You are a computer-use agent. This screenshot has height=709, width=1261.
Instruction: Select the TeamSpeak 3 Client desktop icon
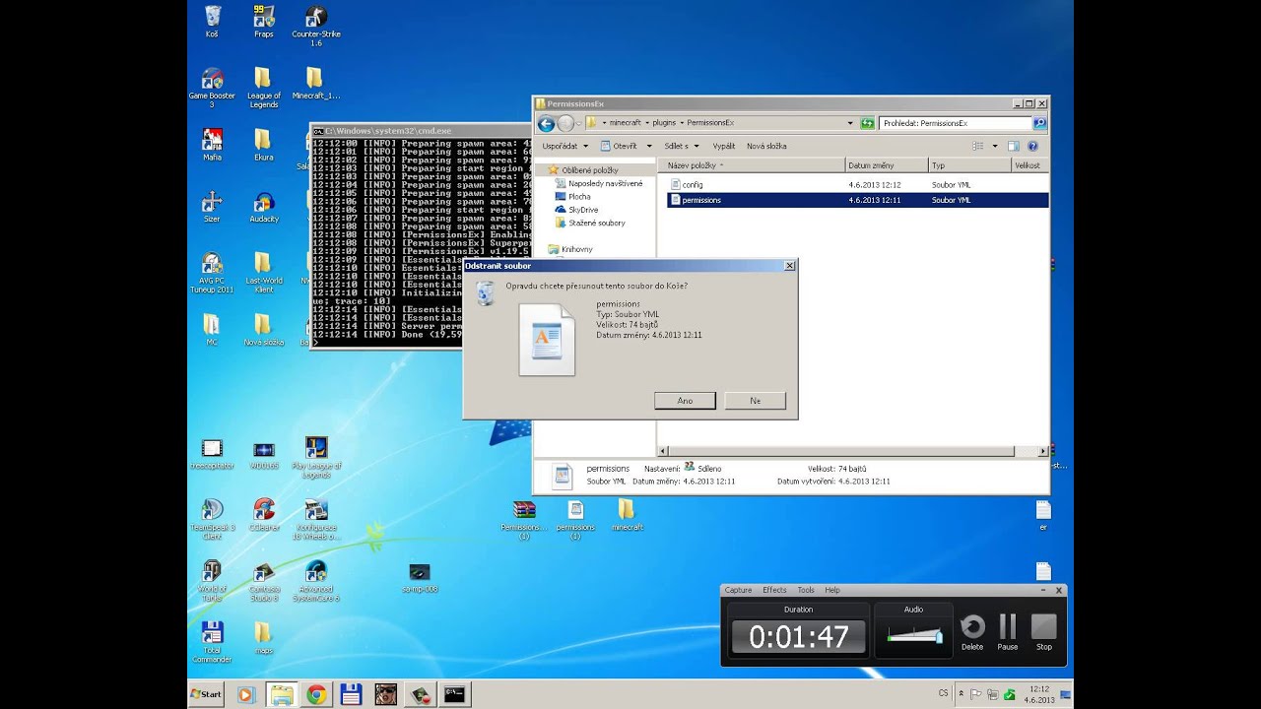(x=212, y=519)
